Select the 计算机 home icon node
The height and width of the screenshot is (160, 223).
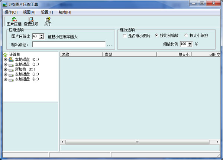point(5,54)
